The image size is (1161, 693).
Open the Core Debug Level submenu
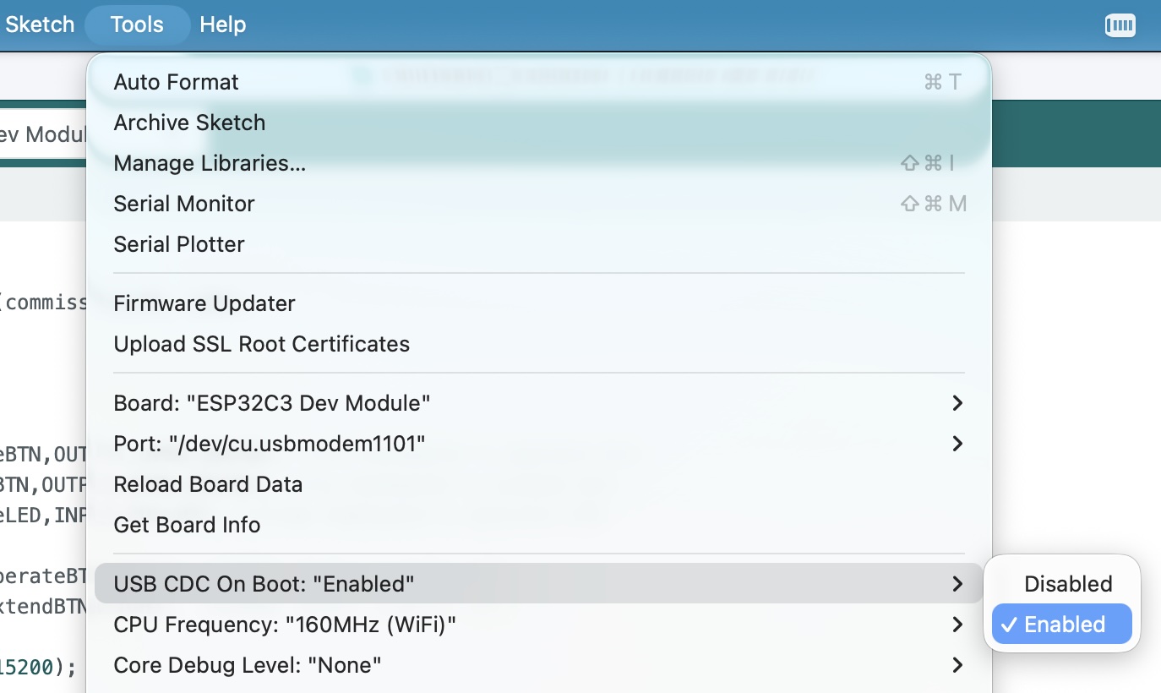(x=247, y=665)
